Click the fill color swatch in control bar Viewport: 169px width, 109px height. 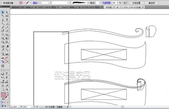[21, 3]
